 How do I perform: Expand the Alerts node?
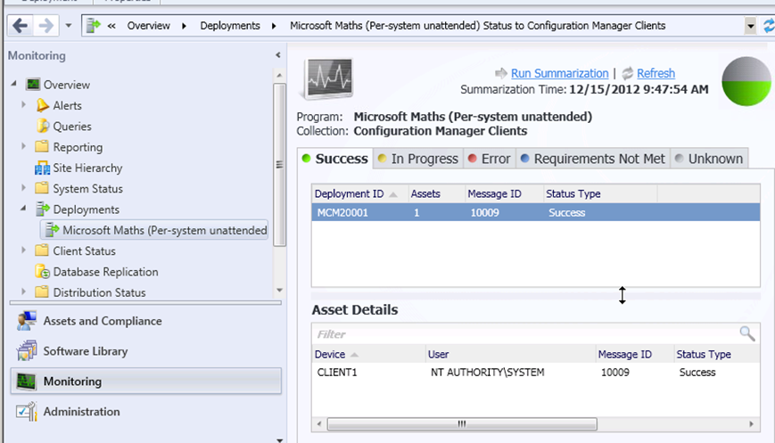23,104
